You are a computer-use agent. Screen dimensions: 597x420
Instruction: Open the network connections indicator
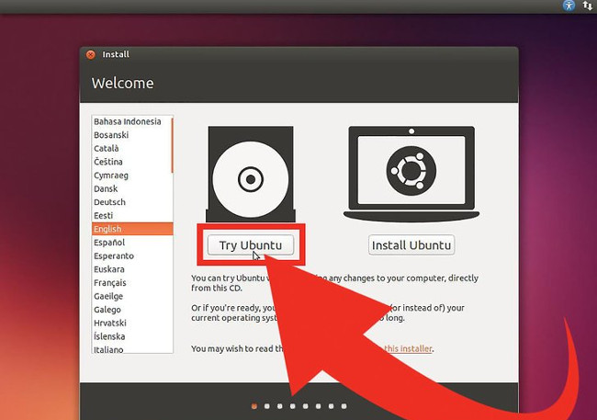click(587, 6)
